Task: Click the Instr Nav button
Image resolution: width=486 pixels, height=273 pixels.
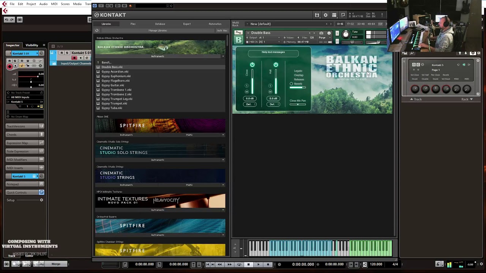Action: tap(222, 30)
